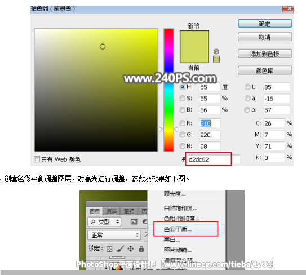
Task: Choose 自然饱和度 vibrance menu item
Action: coord(180,208)
